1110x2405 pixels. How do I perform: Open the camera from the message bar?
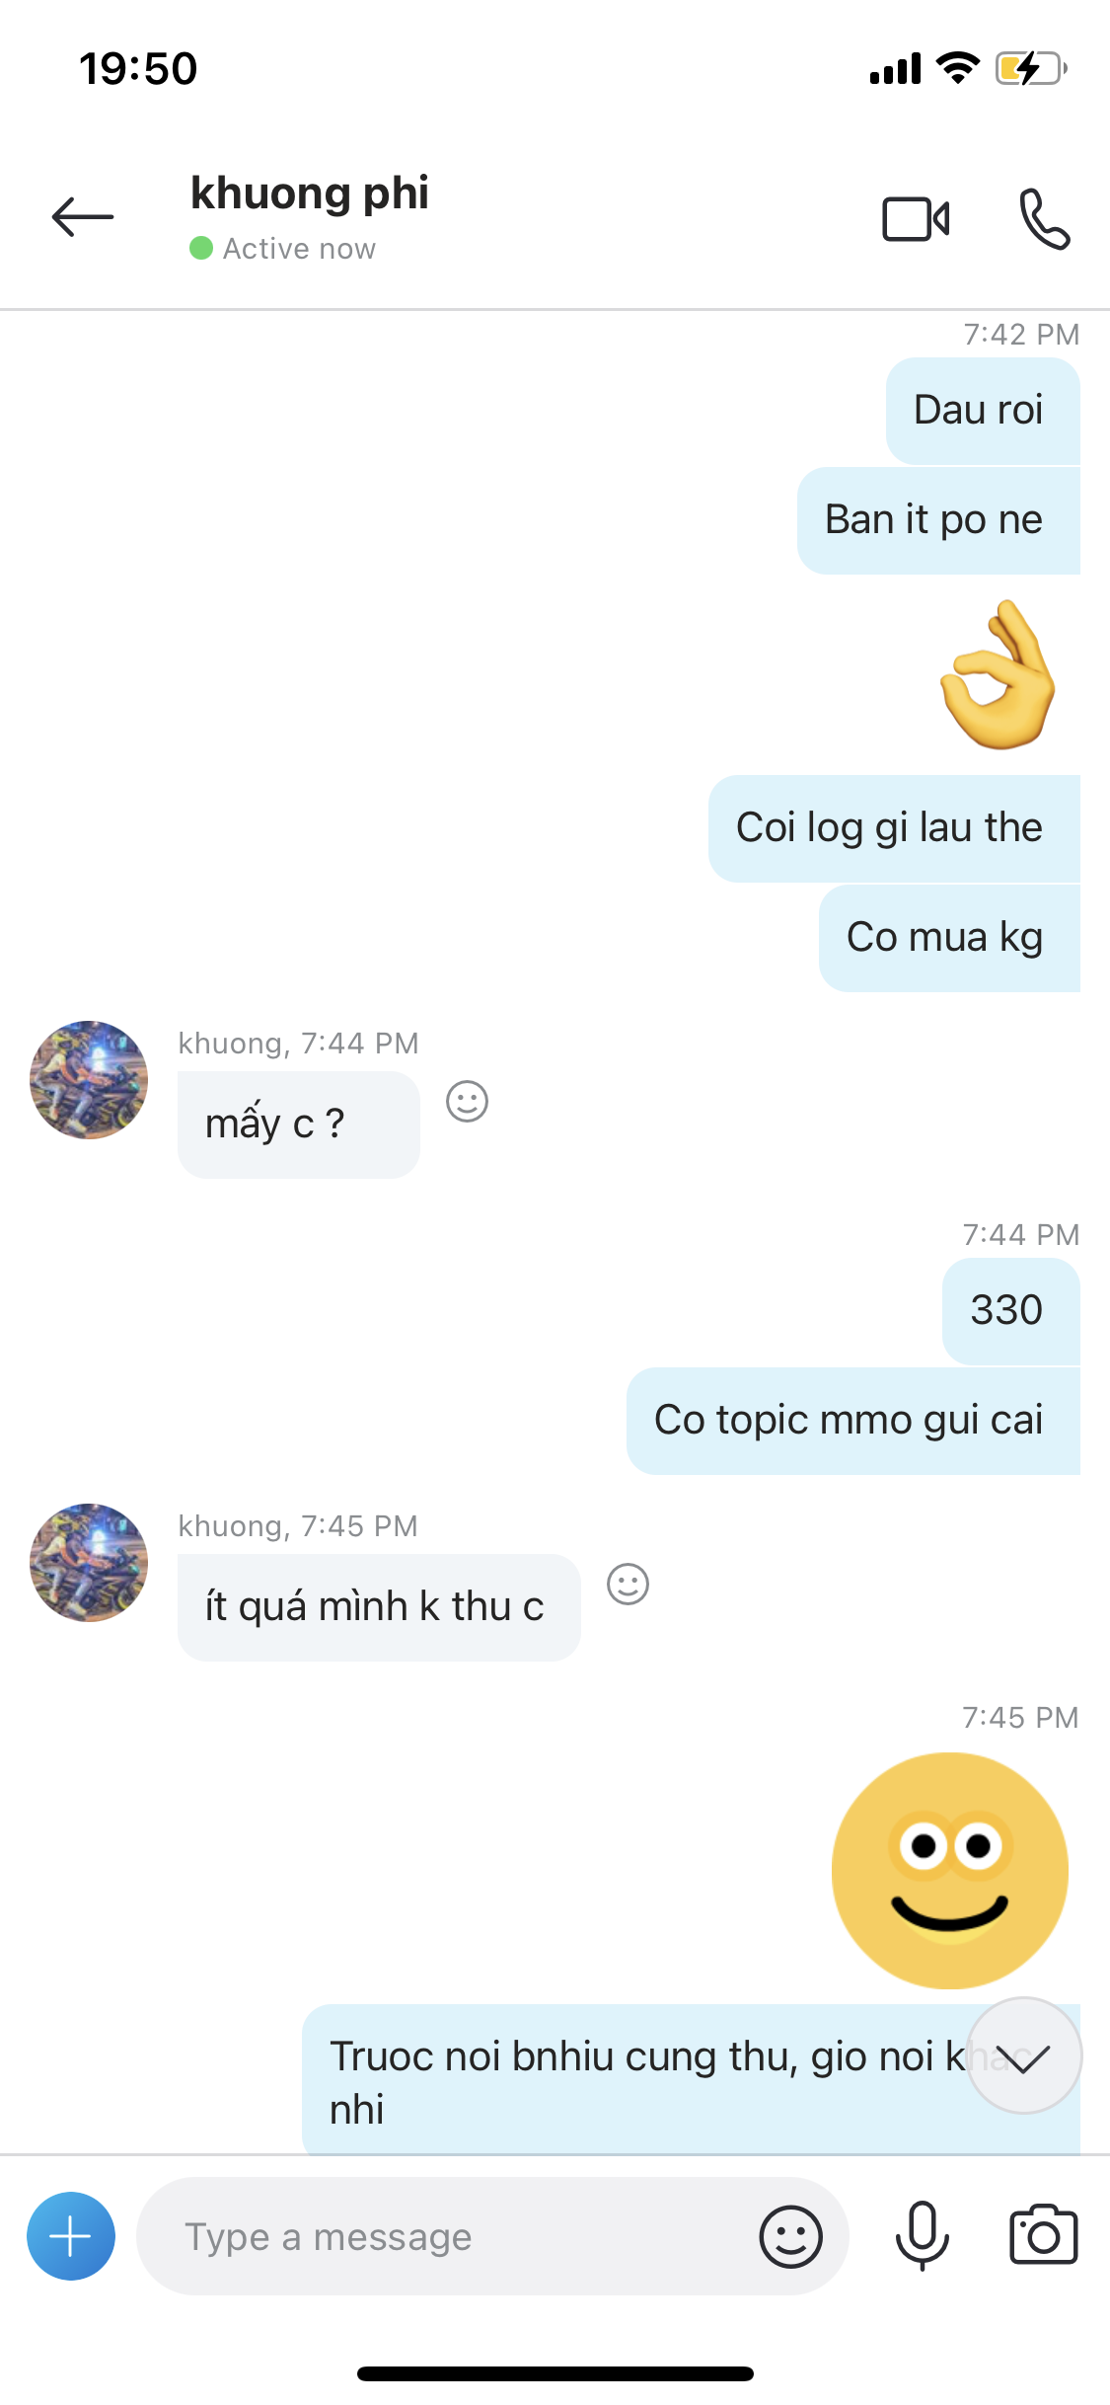1043,2234
